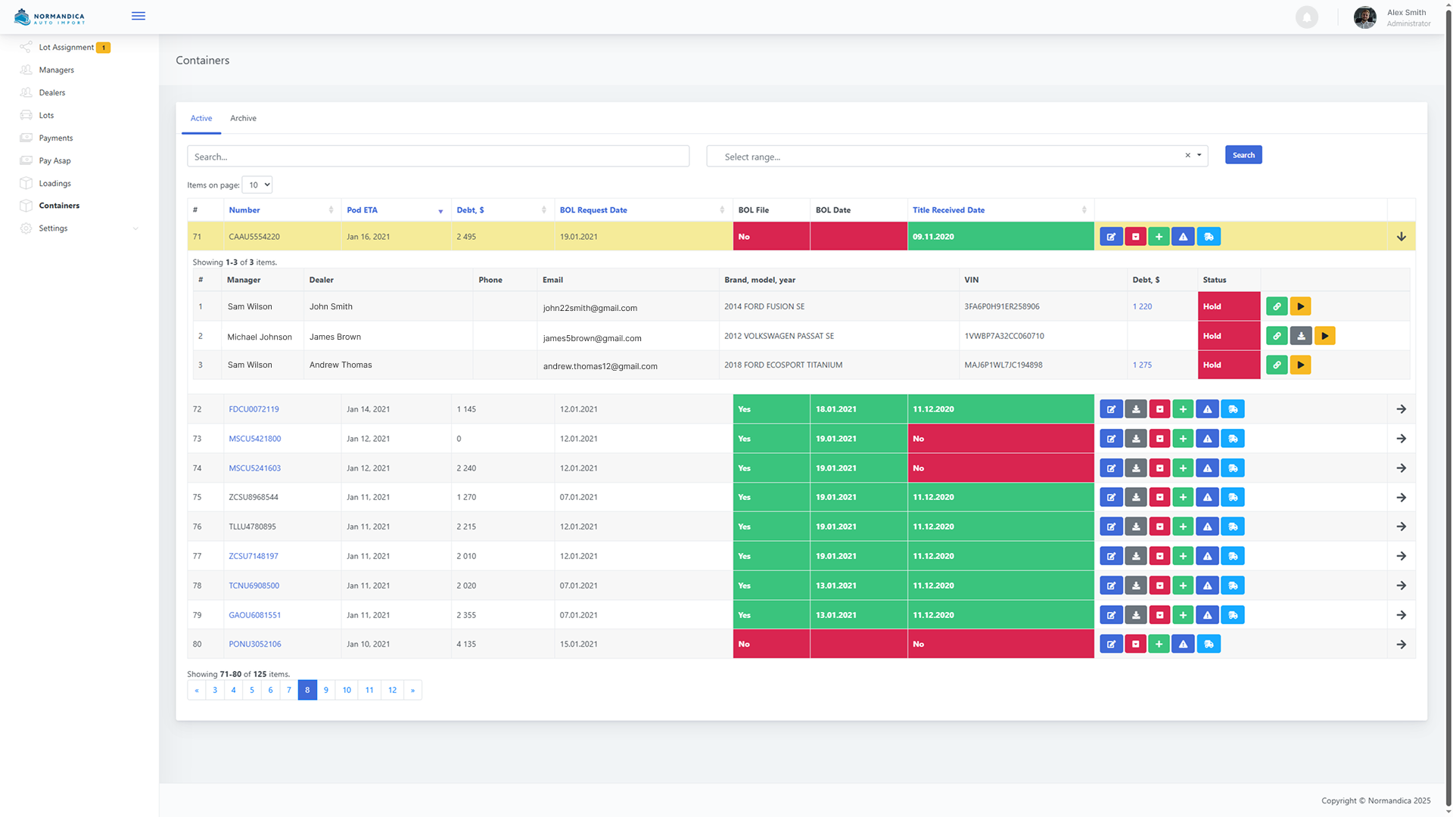This screenshot has height=817, width=1453.
Task: Click edit icon for container CAAU5554220
Action: click(x=1111, y=237)
